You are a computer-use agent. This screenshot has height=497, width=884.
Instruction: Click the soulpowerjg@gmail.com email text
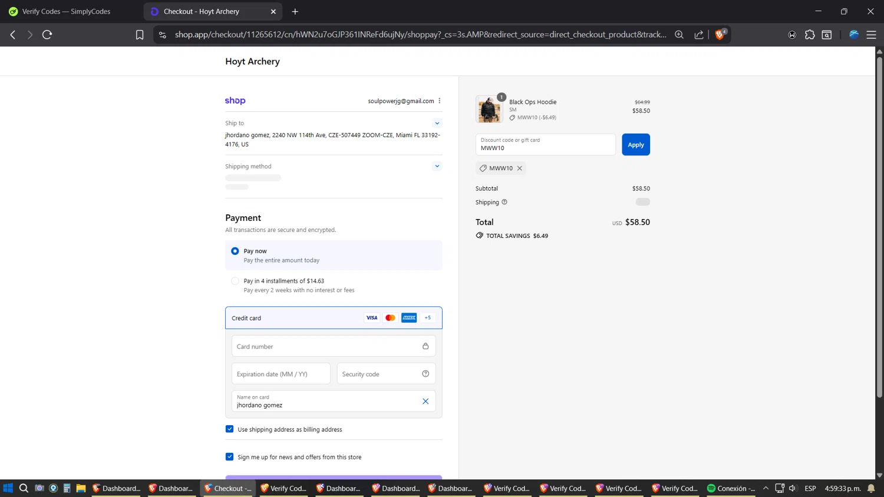point(401,101)
